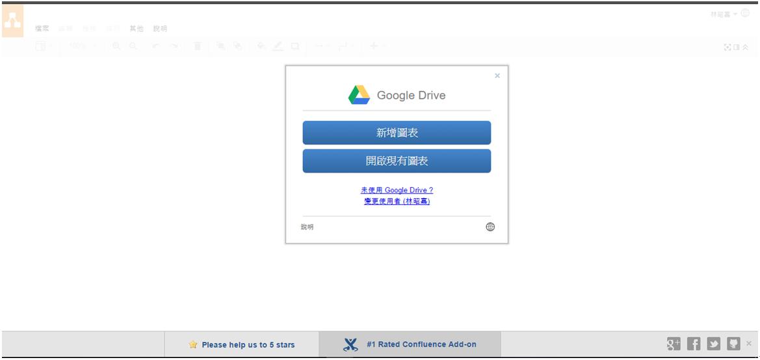Close the Google Drive dialog
760x360 pixels.
[497, 75]
